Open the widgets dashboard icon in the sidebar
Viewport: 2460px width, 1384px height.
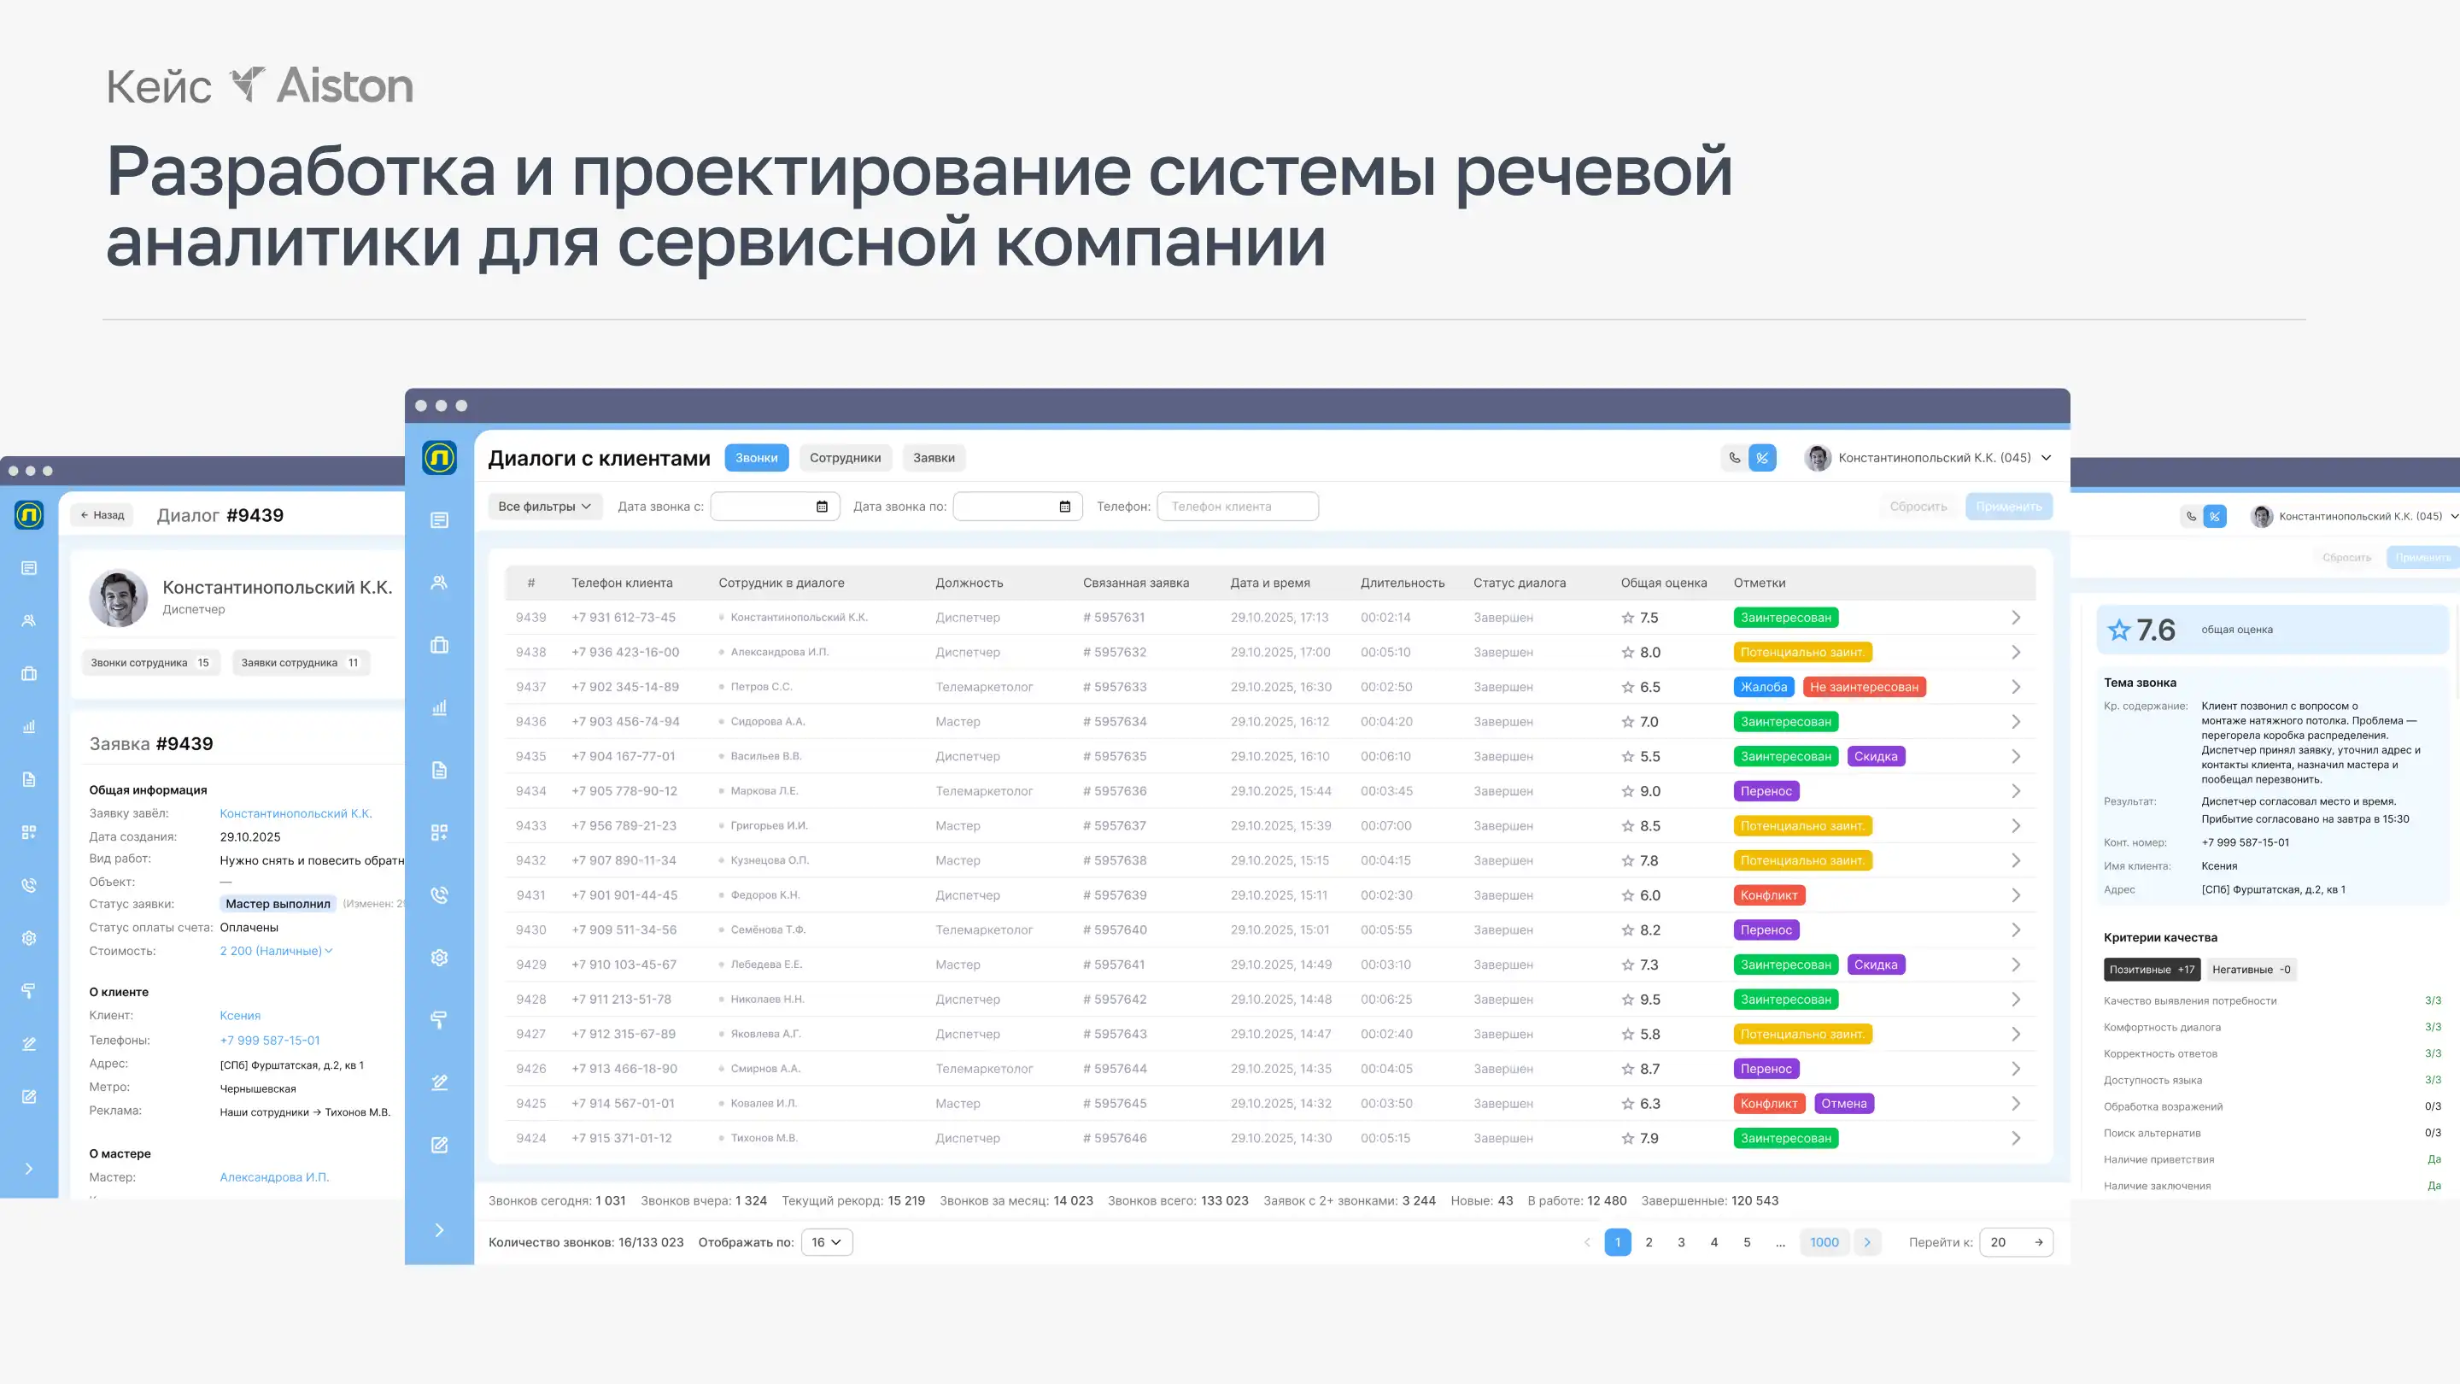coord(439,831)
